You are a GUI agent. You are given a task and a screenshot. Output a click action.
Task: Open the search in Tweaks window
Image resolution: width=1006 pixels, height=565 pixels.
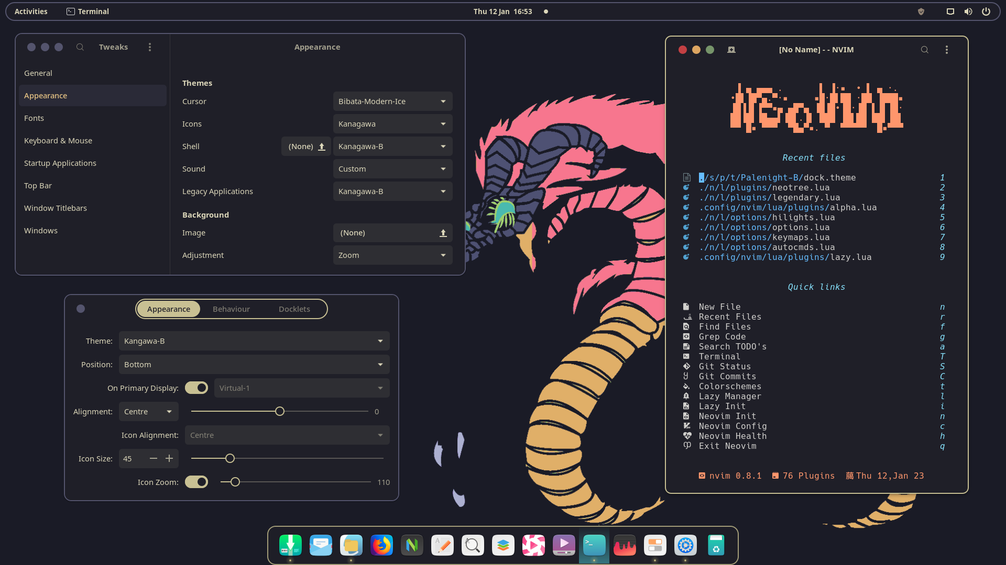pyautogui.click(x=80, y=47)
